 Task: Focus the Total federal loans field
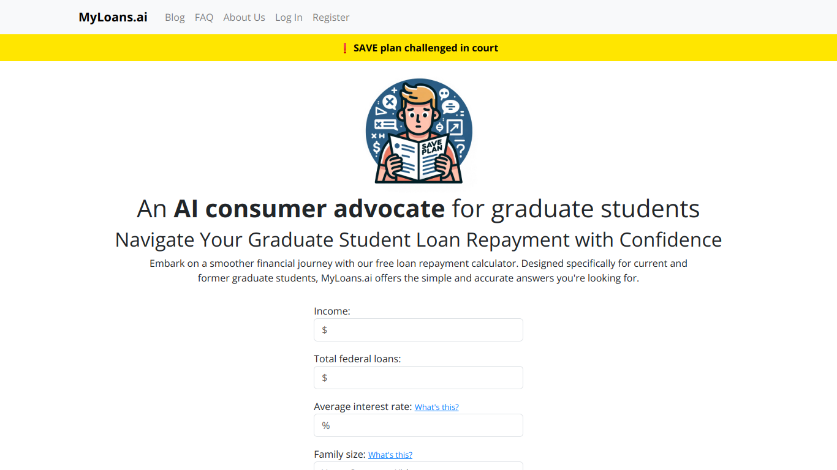(x=418, y=378)
